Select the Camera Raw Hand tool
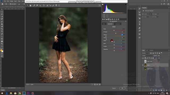The width and height of the screenshot is (170, 95). 31,5
